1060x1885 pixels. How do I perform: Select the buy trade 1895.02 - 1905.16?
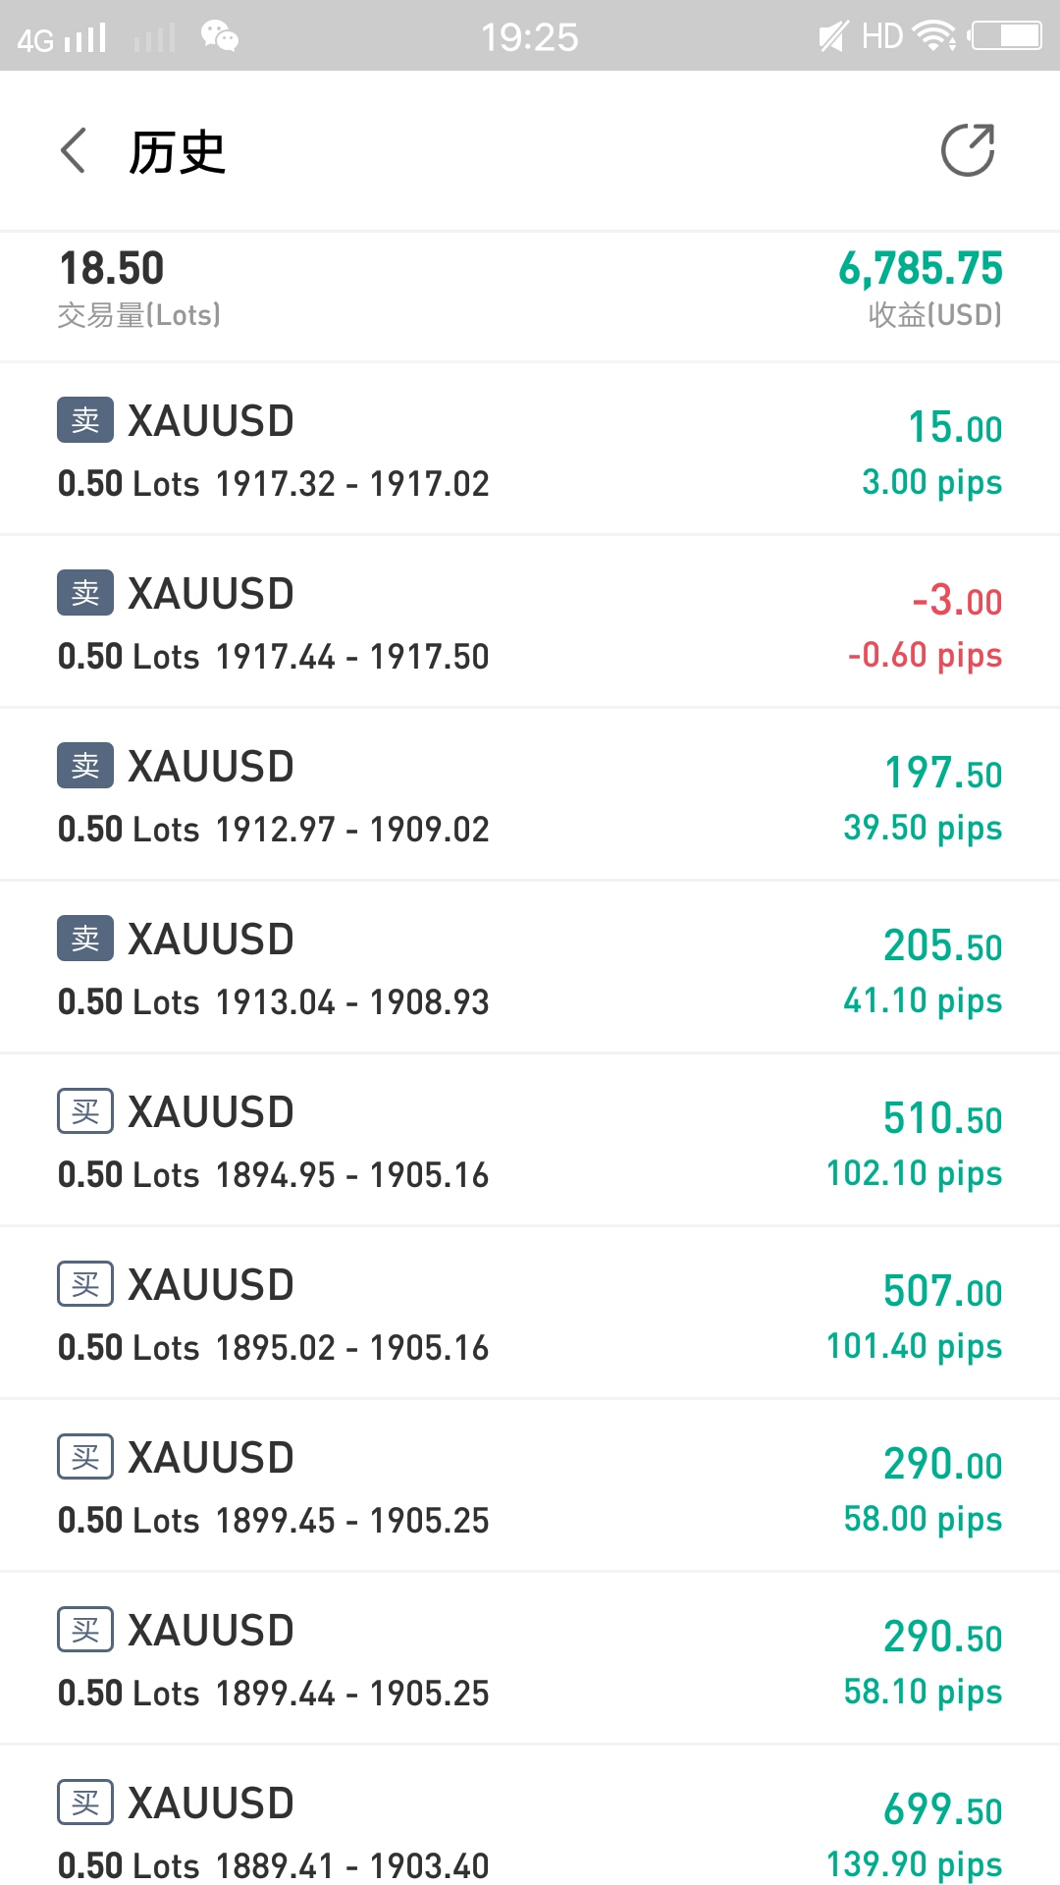[530, 1313]
